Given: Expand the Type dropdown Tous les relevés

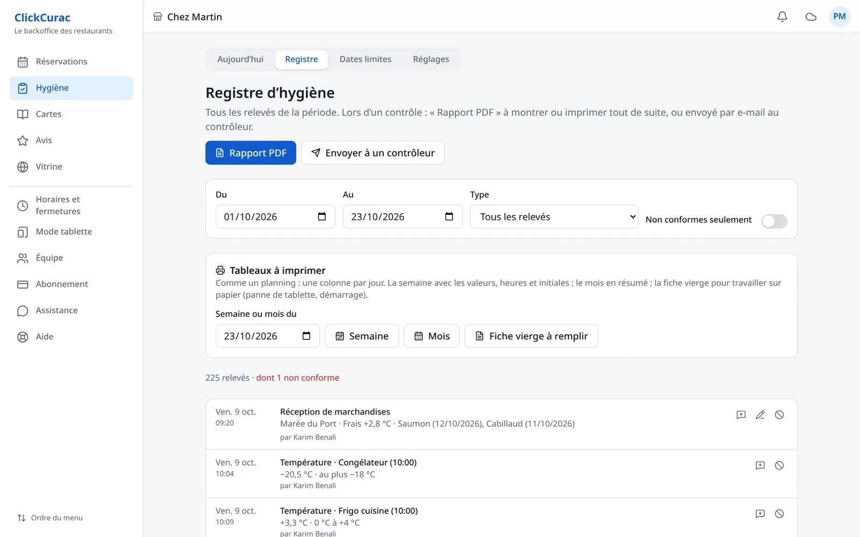Looking at the screenshot, I should [x=554, y=216].
